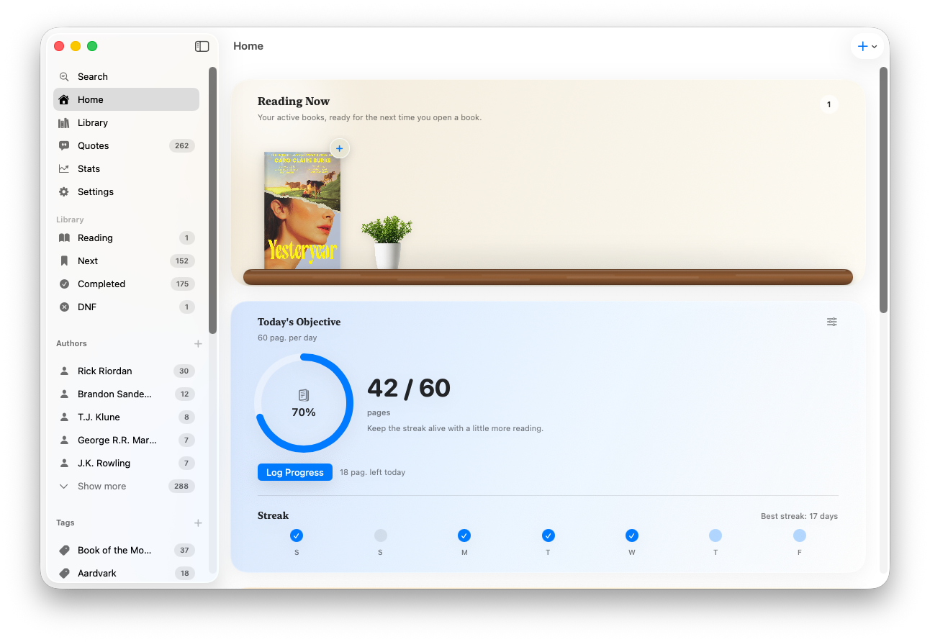The height and width of the screenshot is (642, 930).
Task: Click the Brandon Sanderson person icon
Action: click(64, 394)
